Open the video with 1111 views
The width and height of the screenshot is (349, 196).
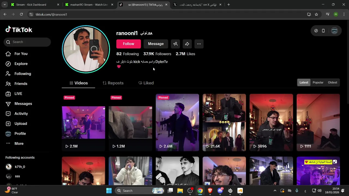click(318, 122)
